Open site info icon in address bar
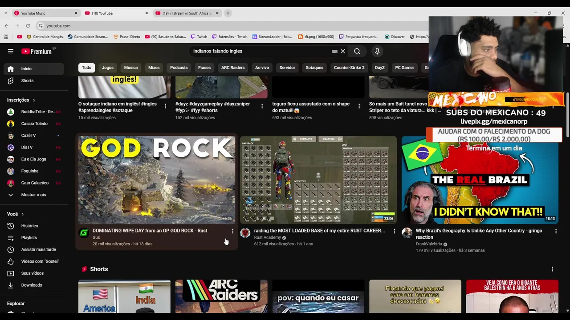This screenshot has width=570, height=320. 41,26
